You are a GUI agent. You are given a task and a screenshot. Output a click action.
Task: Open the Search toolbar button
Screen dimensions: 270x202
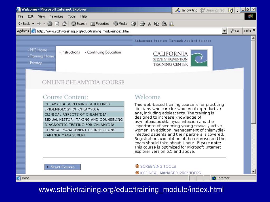tap(79, 24)
